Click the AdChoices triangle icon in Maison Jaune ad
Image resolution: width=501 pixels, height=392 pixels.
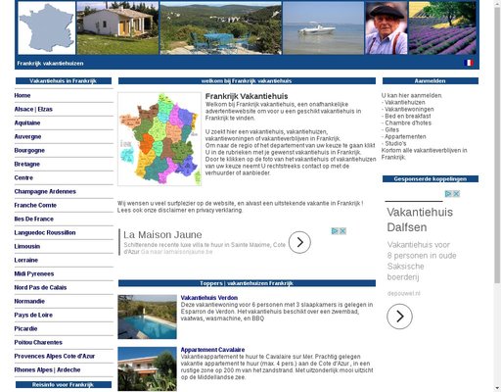tap(335, 231)
